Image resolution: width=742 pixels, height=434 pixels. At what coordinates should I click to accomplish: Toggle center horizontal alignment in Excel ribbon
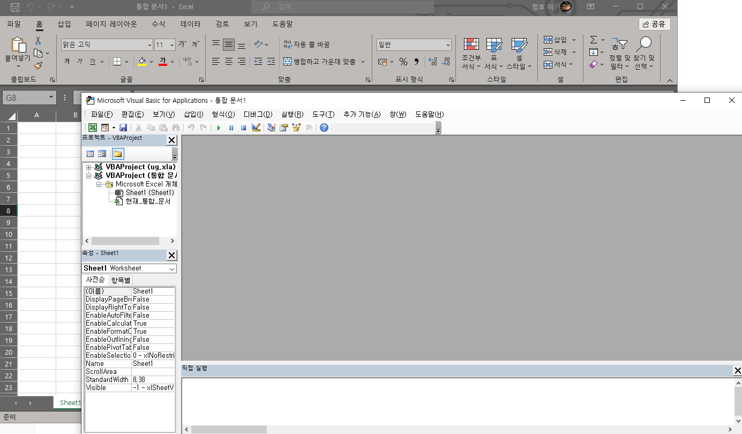(x=229, y=62)
